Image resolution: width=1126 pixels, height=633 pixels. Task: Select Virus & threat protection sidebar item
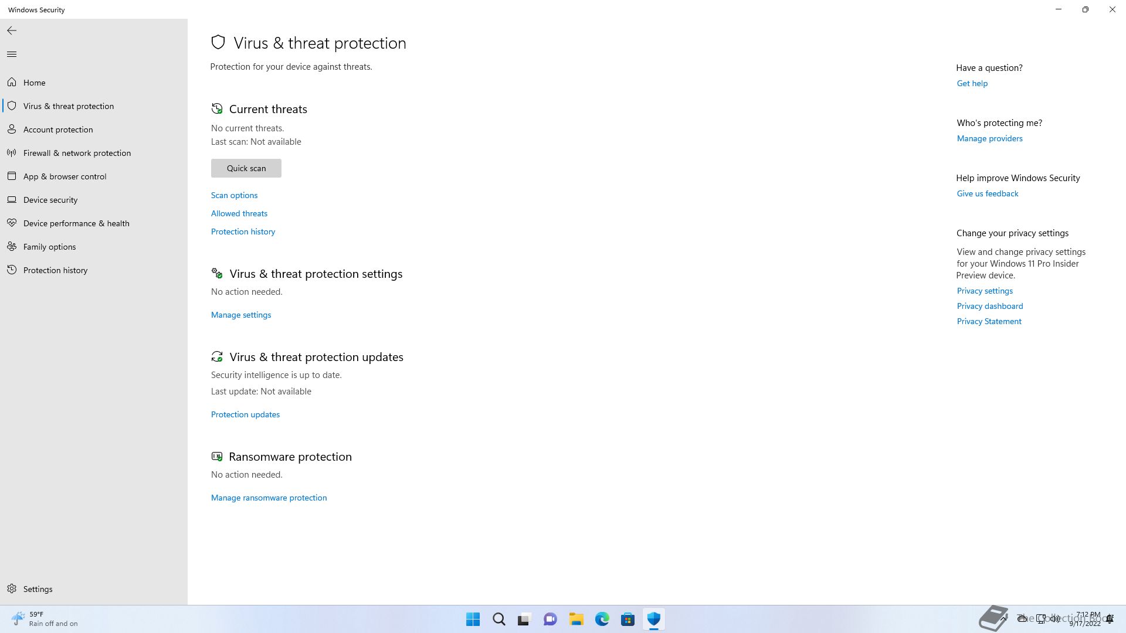point(94,106)
